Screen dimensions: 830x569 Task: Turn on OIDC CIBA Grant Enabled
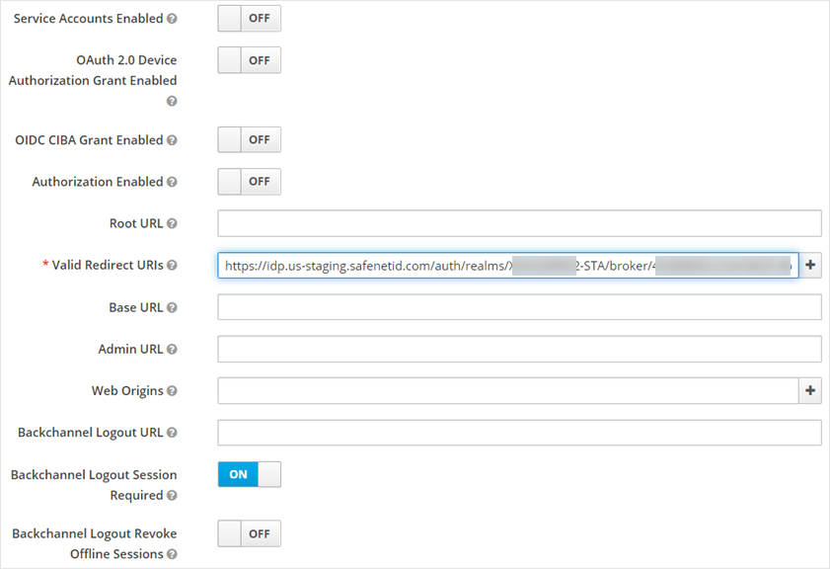[249, 140]
